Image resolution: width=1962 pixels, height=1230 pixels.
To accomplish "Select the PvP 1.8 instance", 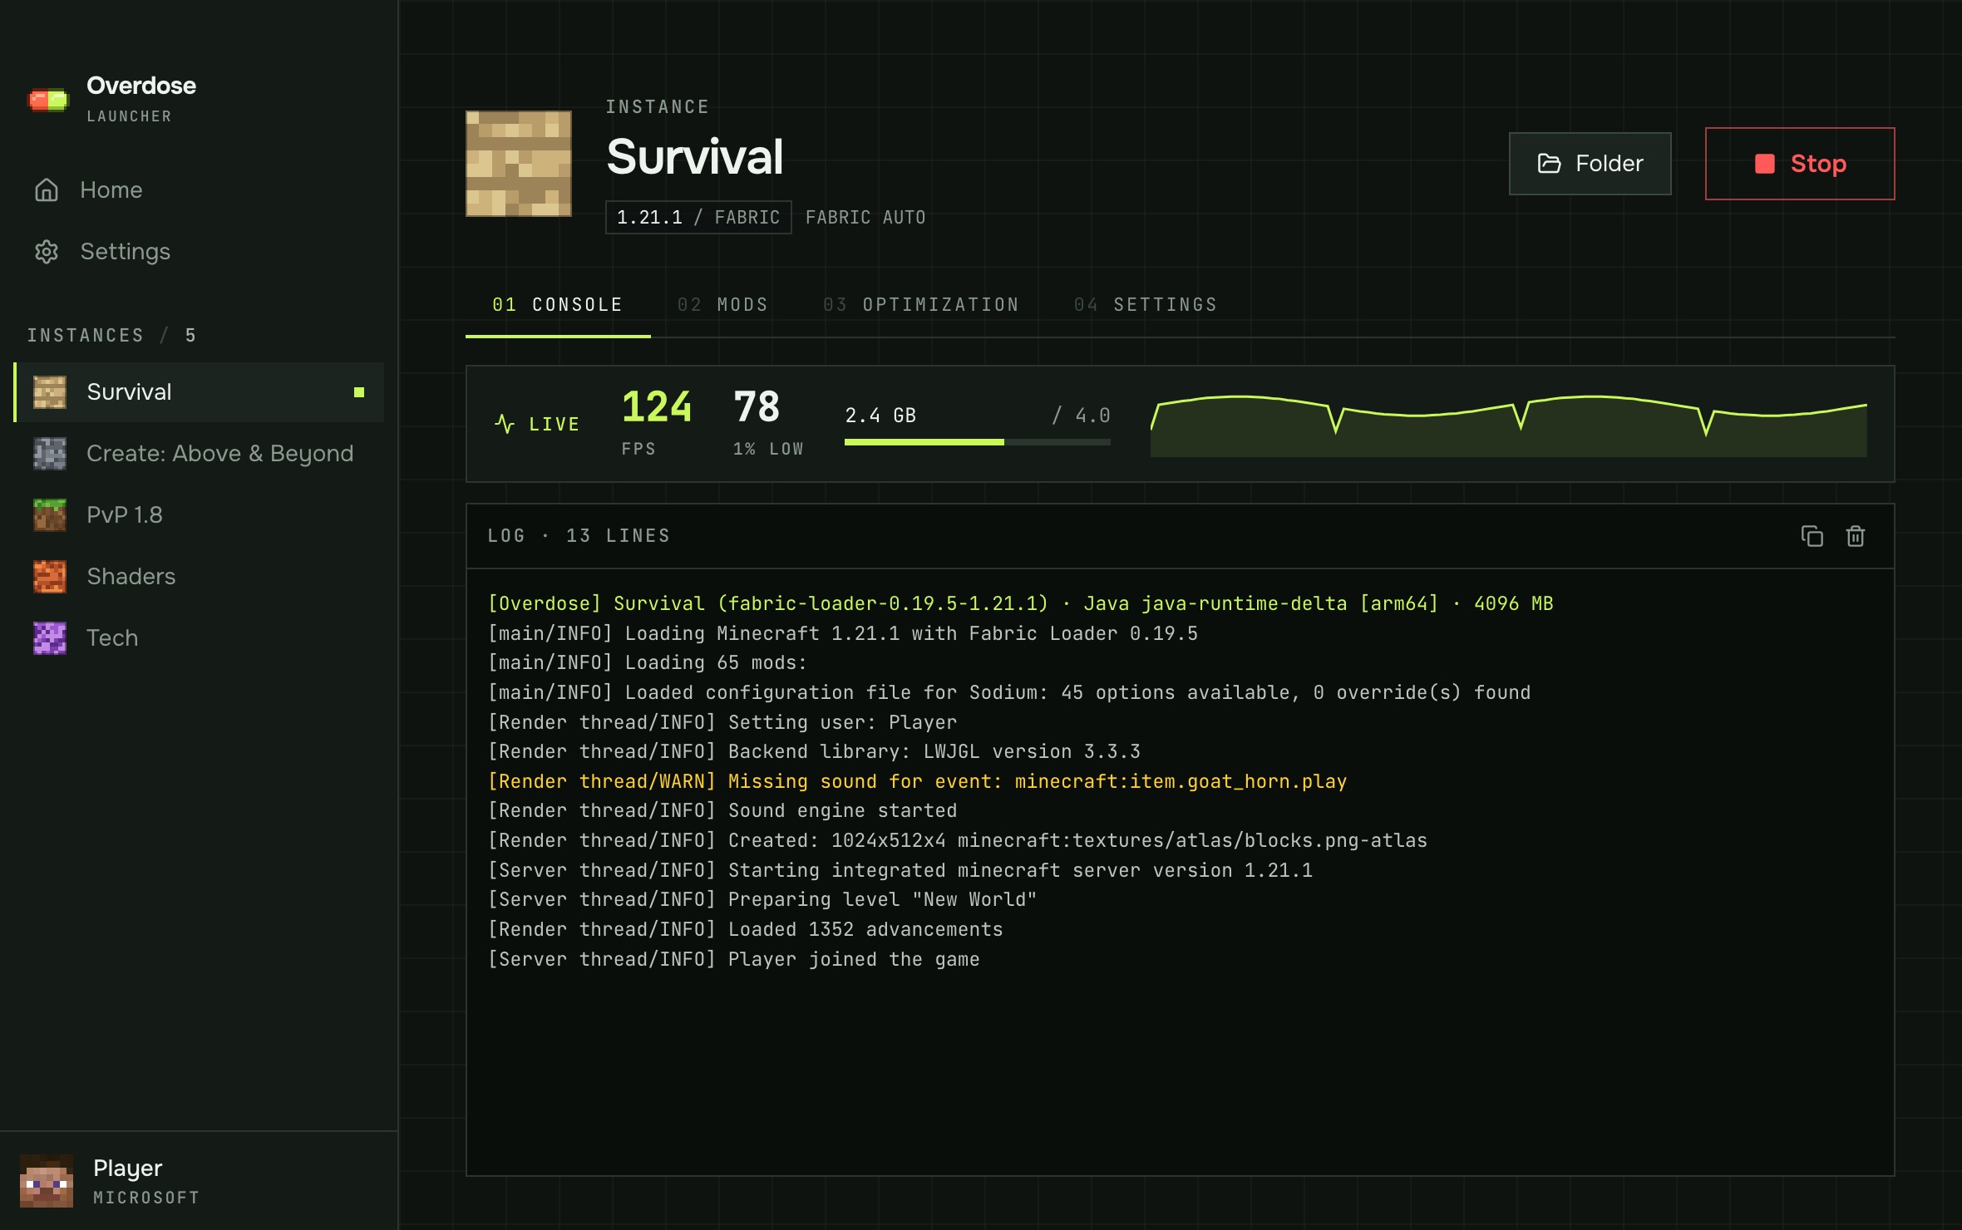I will point(200,515).
